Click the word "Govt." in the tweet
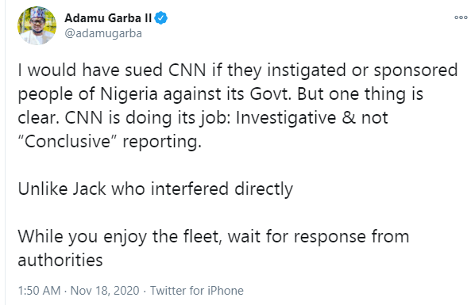 click(270, 93)
